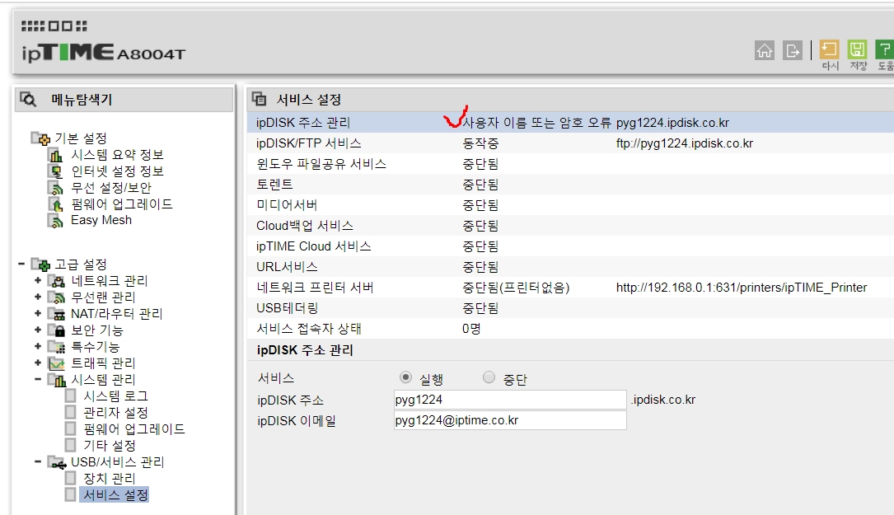Click the logout icon beside home
This screenshot has height=515, width=894.
pos(792,50)
